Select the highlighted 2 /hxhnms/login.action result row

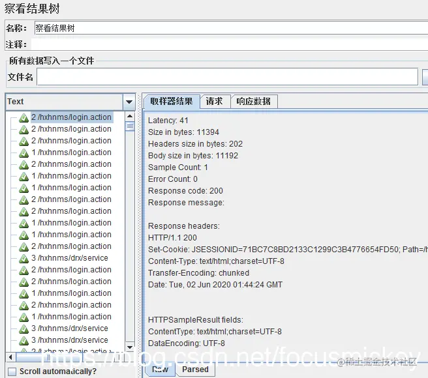[72, 117]
